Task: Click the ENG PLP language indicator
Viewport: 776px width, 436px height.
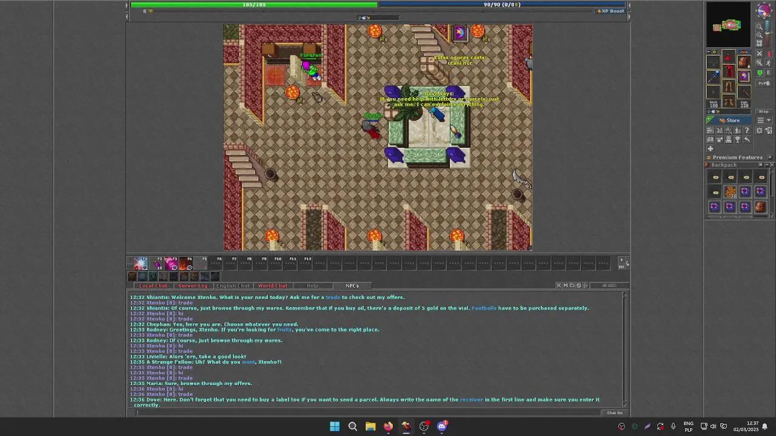Action: point(689,426)
